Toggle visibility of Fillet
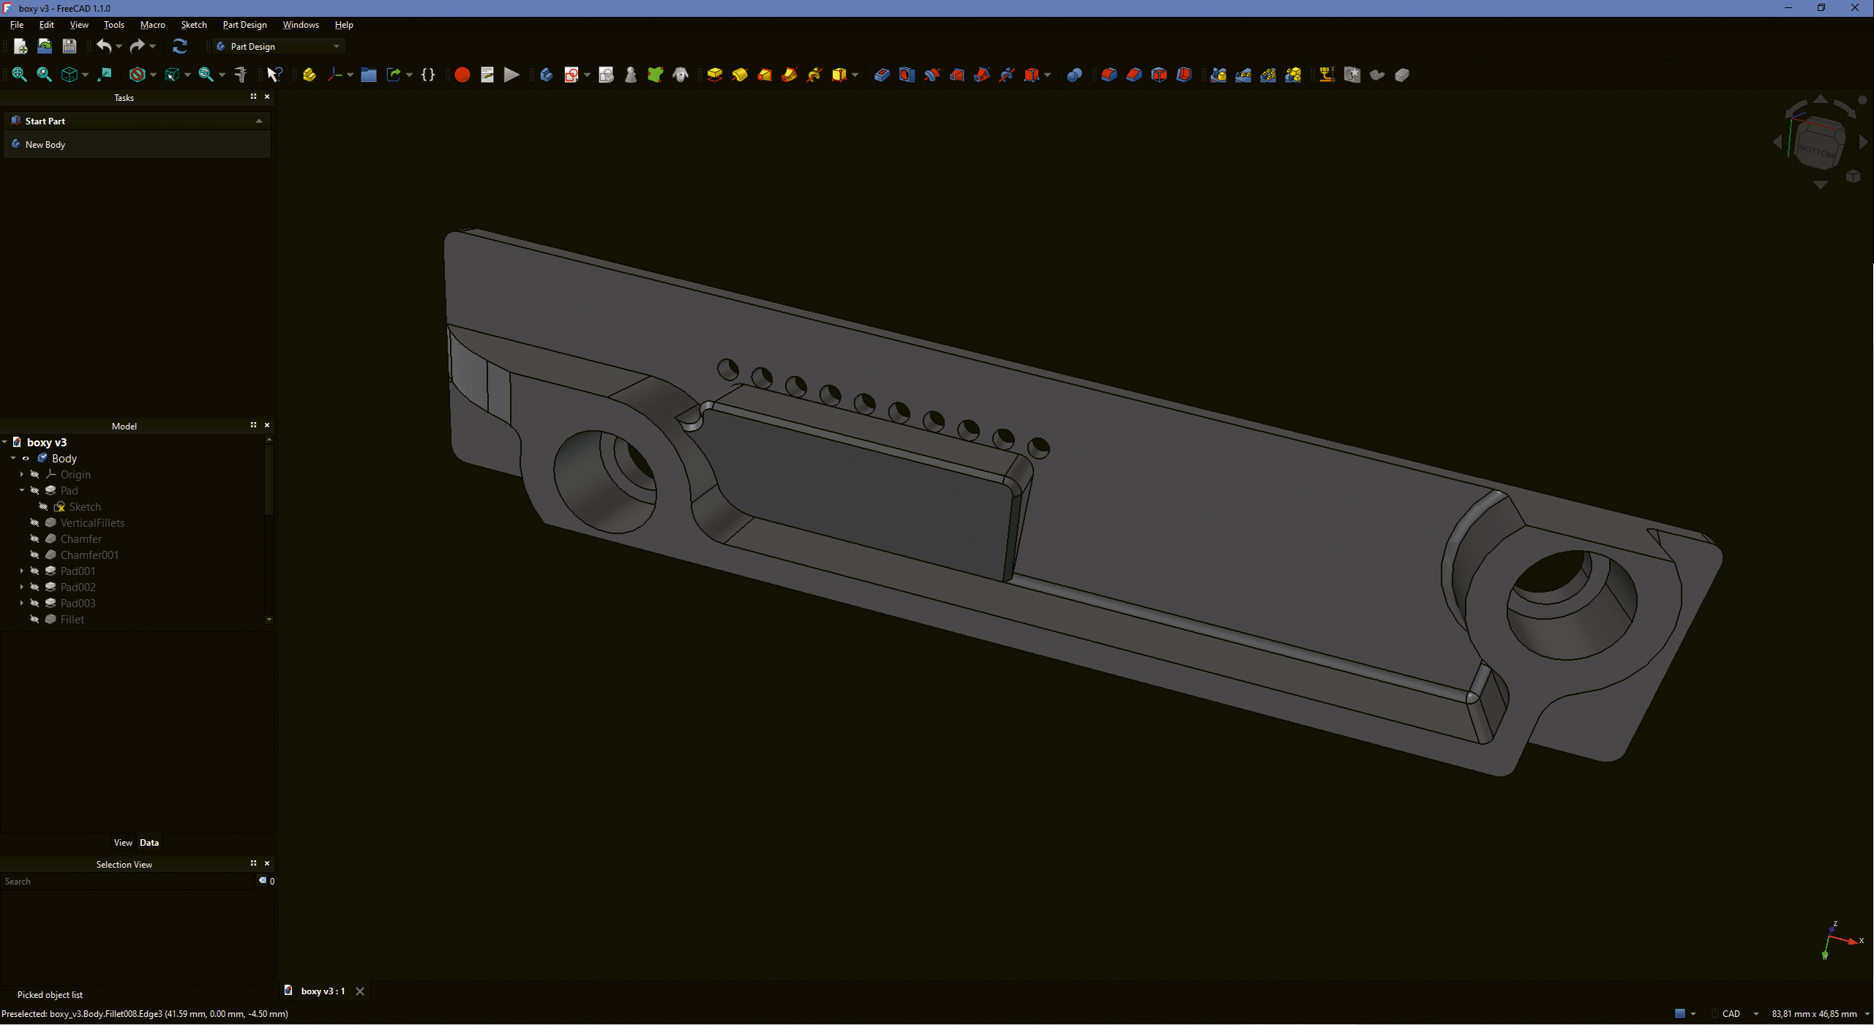 pyautogui.click(x=34, y=620)
